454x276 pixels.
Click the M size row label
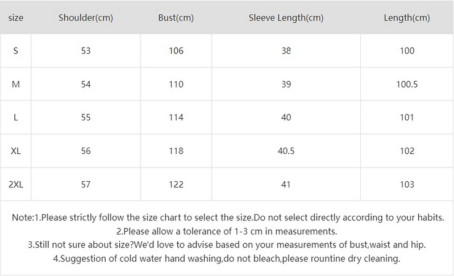point(16,84)
